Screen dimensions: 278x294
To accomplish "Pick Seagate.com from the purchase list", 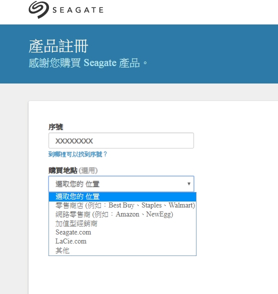I will coord(122,232).
